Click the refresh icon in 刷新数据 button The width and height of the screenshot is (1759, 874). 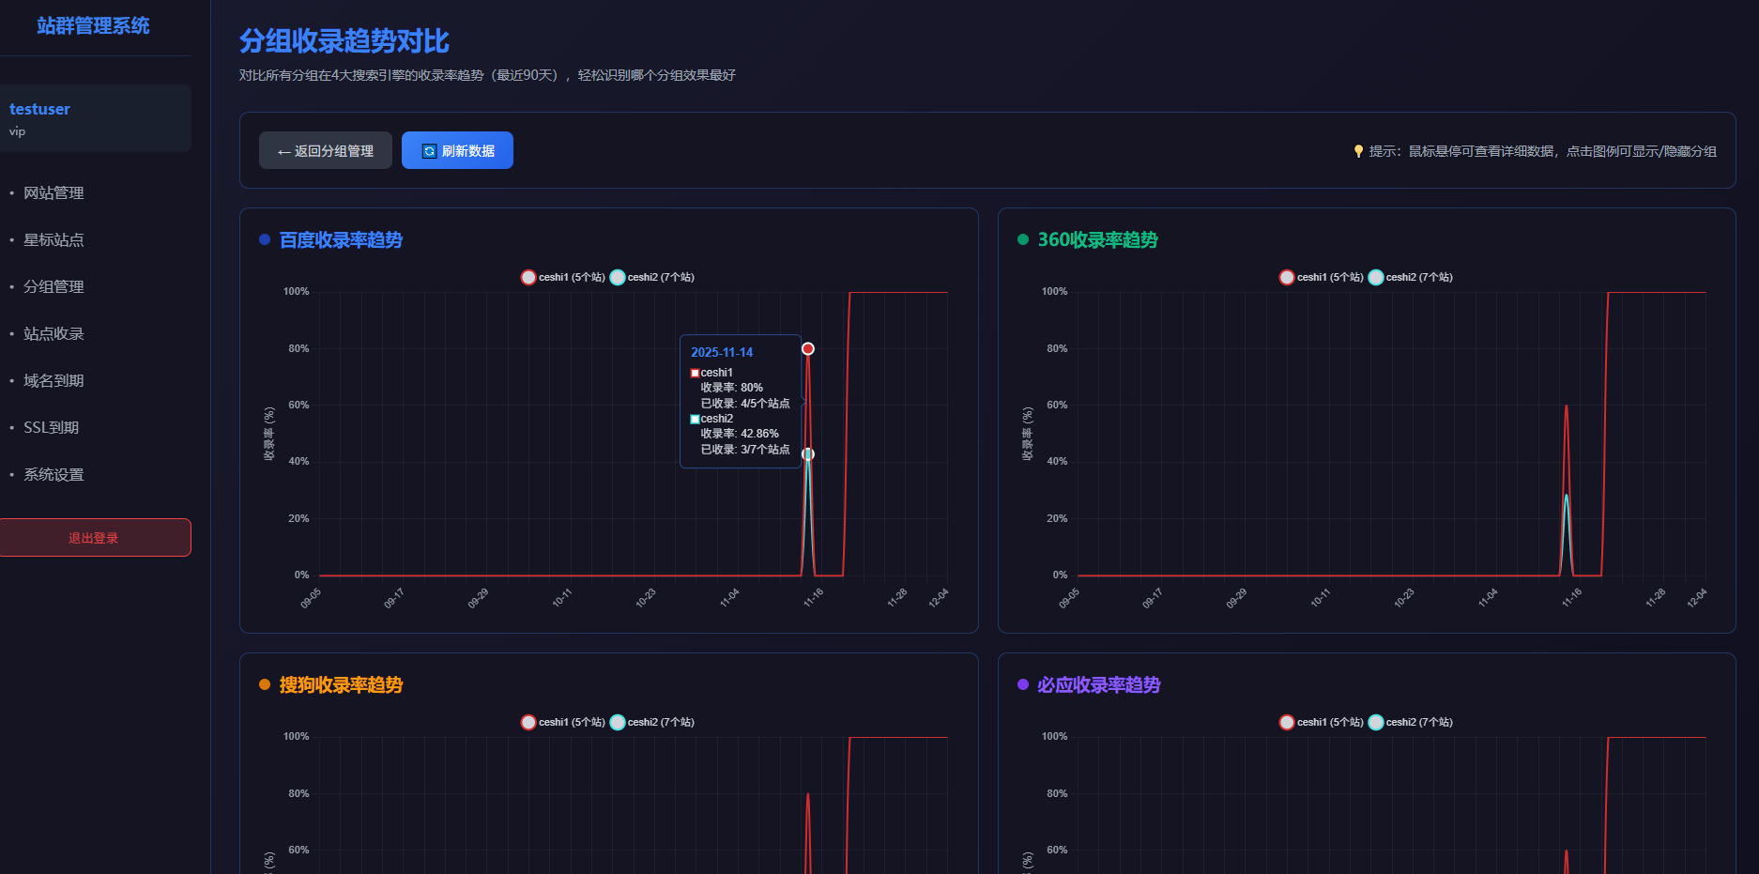[429, 151]
